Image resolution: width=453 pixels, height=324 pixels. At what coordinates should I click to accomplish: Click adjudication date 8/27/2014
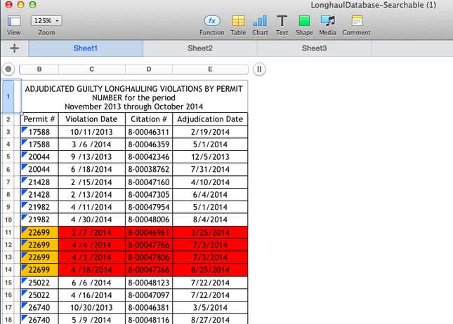[x=210, y=319]
